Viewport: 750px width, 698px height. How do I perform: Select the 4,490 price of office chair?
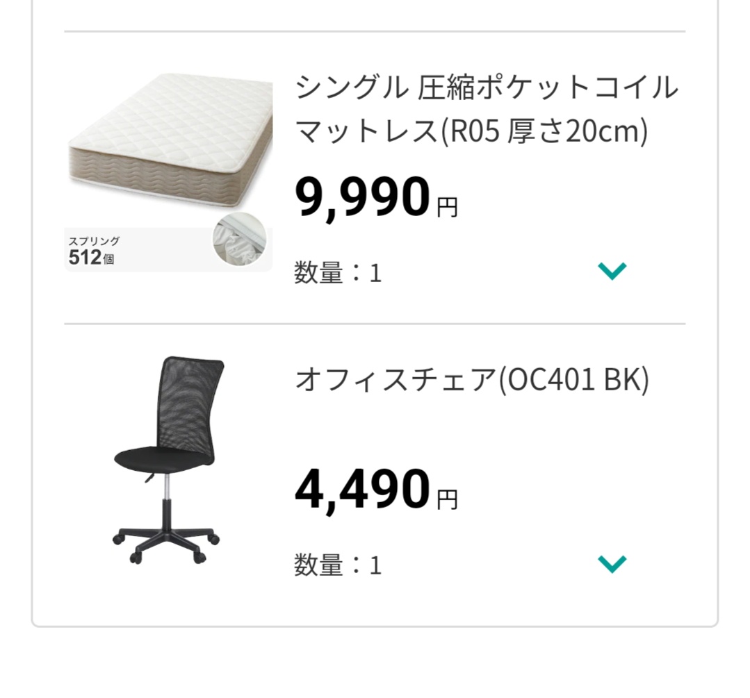coord(363,489)
